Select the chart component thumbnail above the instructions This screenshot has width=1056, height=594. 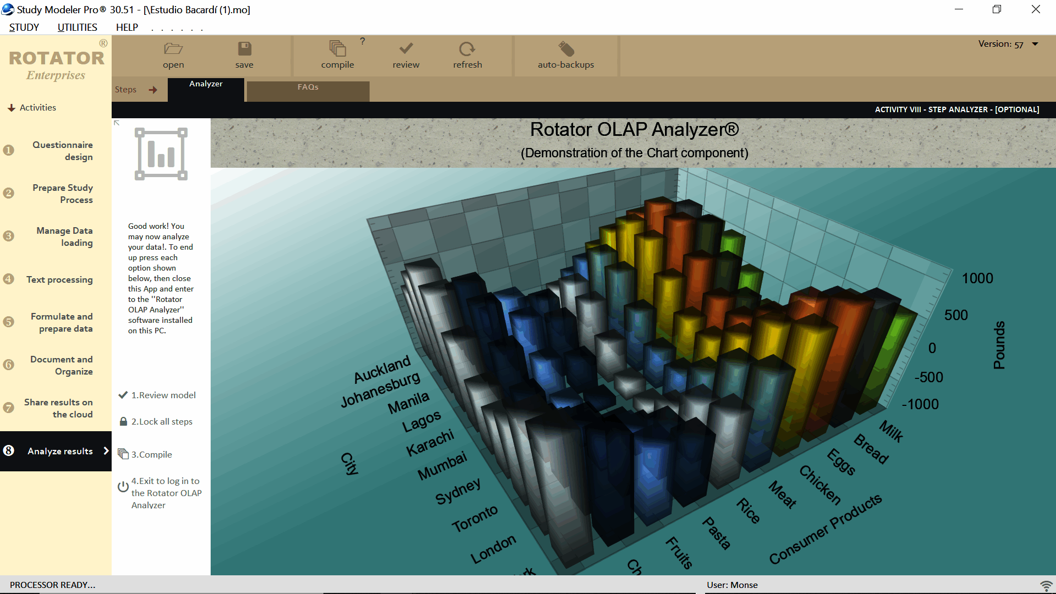coord(161,154)
